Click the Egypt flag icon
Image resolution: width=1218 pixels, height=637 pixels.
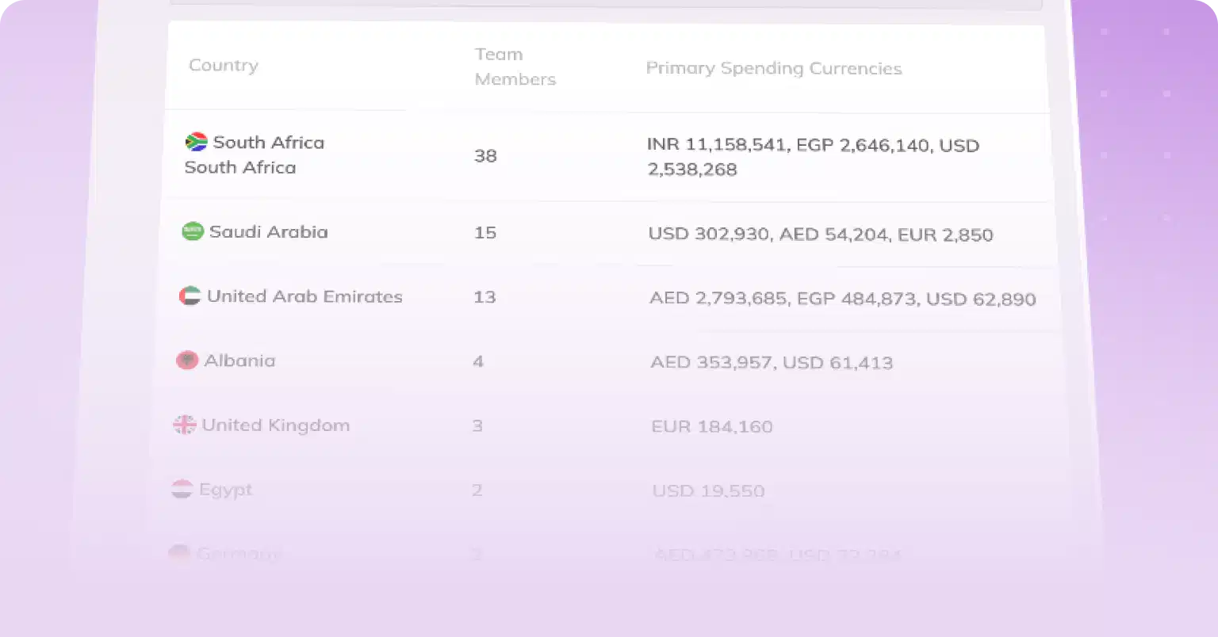coord(182,490)
